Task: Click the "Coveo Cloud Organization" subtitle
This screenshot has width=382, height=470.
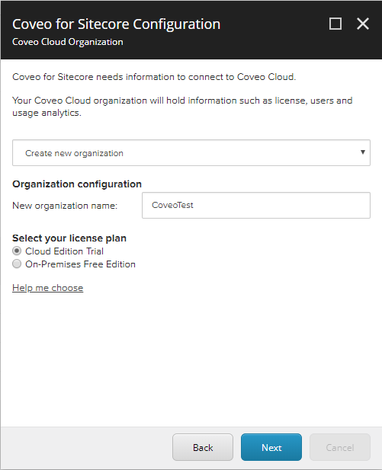Action: [x=68, y=42]
